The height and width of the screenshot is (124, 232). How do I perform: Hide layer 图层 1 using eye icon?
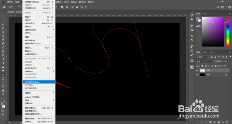pos(197,71)
